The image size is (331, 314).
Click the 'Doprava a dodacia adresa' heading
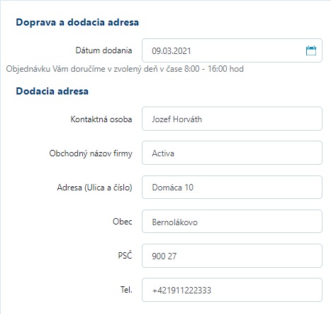(77, 22)
